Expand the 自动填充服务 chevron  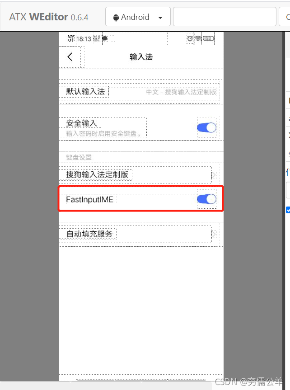[214, 234]
